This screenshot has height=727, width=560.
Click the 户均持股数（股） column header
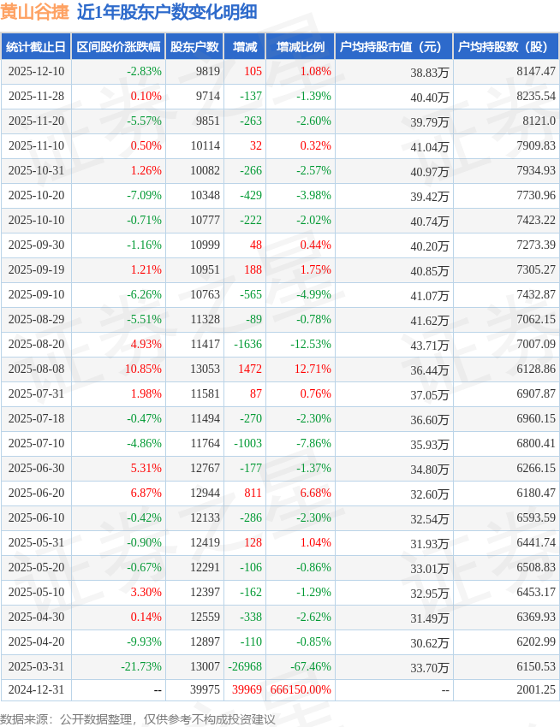(x=506, y=47)
